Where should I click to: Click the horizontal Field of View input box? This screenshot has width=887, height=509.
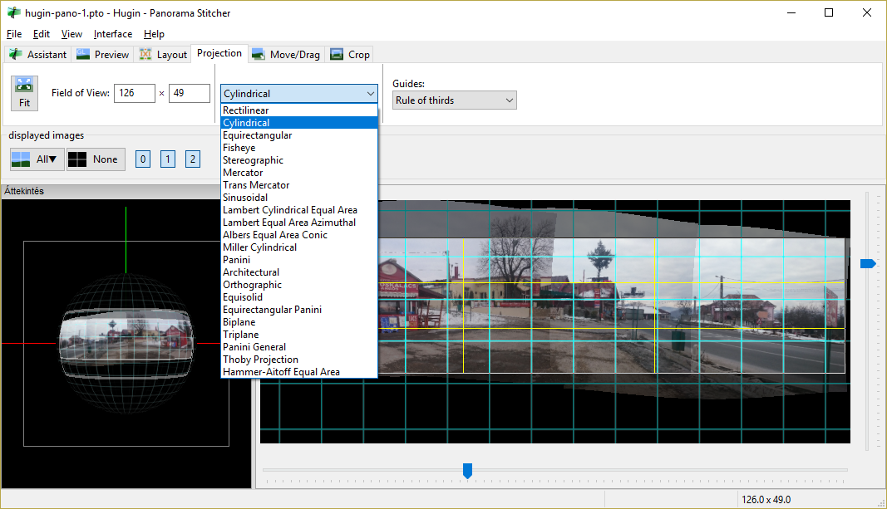[x=135, y=93]
